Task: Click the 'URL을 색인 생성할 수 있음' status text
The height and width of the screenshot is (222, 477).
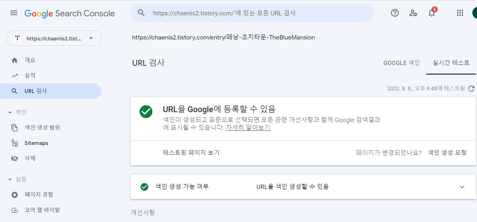Action: click(x=293, y=187)
